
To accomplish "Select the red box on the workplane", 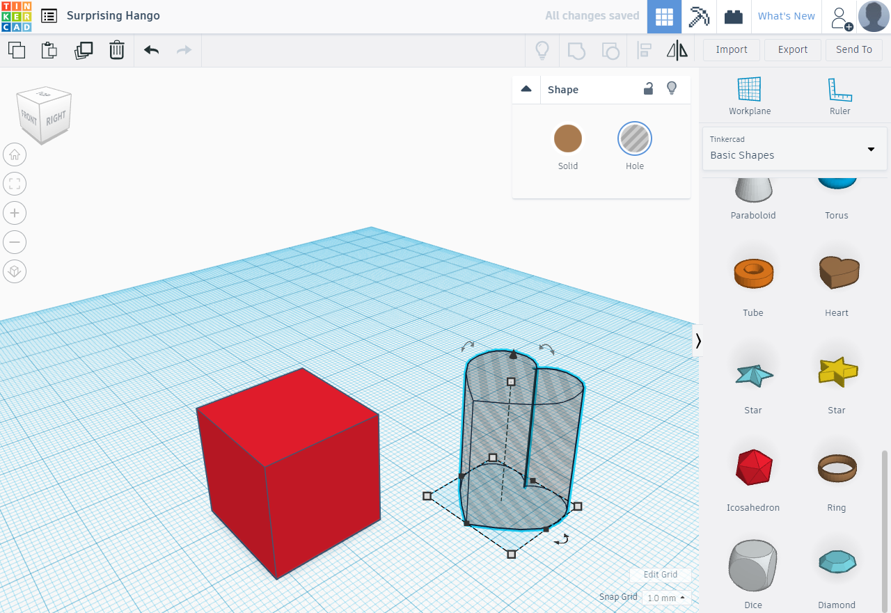I will [288, 473].
